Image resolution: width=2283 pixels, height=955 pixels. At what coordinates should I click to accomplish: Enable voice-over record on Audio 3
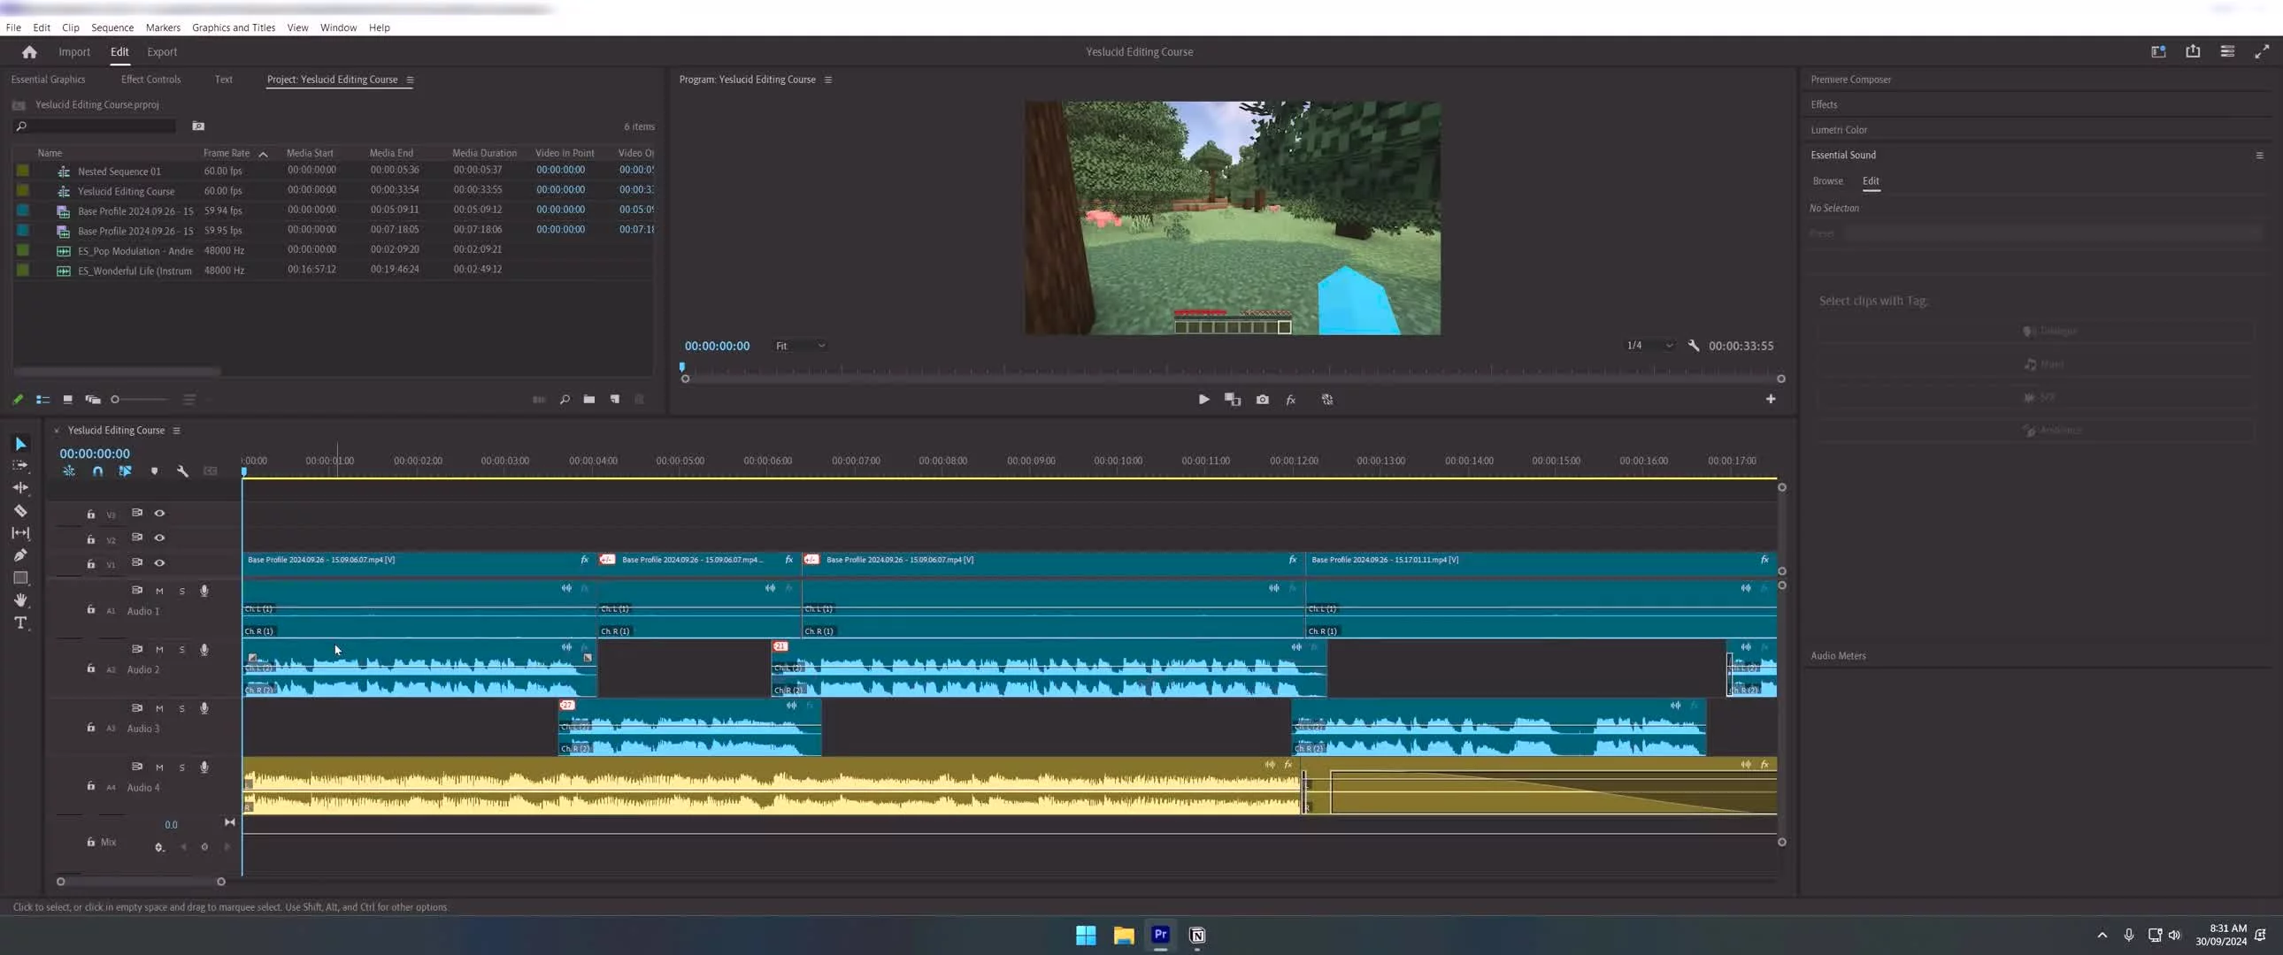pos(204,708)
